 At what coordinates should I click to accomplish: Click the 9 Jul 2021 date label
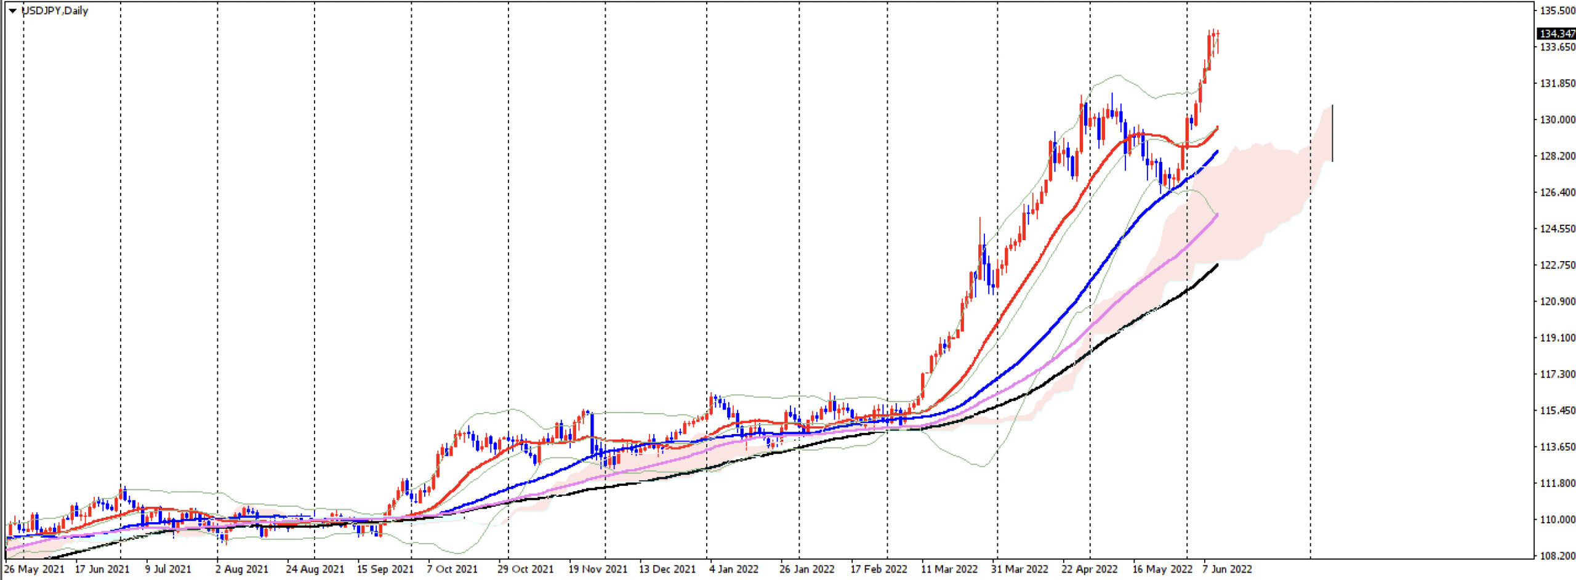pyautogui.click(x=168, y=569)
